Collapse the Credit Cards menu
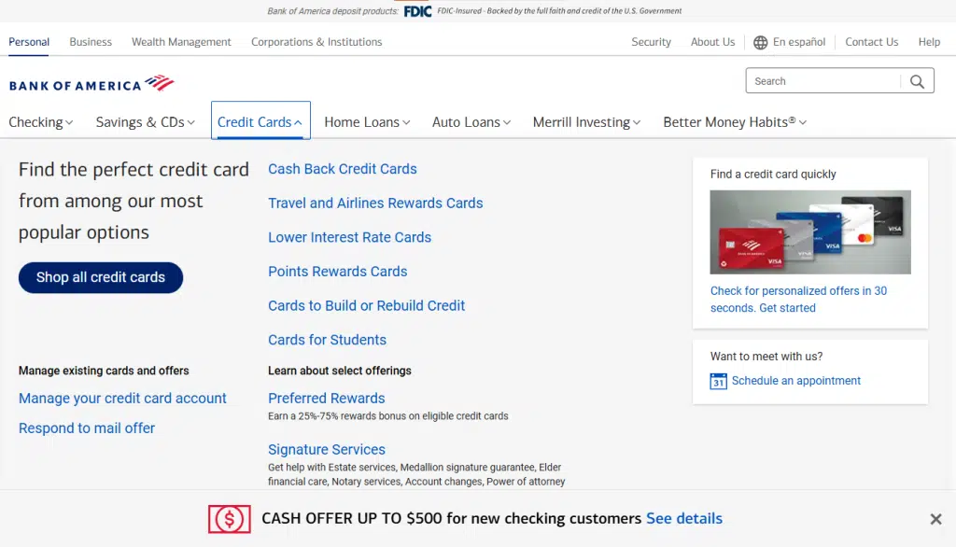 (260, 122)
